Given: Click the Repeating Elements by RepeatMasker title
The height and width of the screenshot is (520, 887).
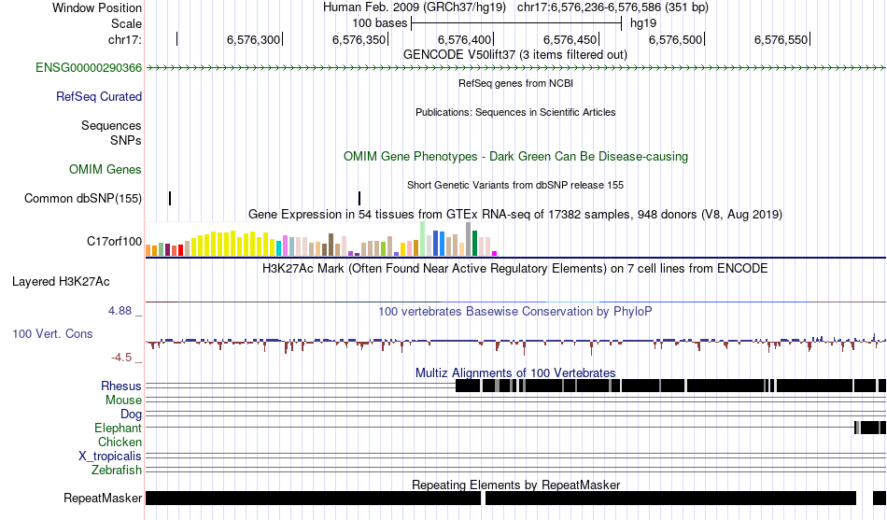Looking at the screenshot, I should [515, 485].
